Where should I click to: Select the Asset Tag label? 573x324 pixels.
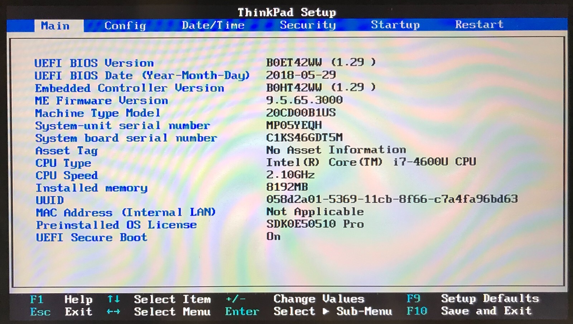(x=67, y=151)
